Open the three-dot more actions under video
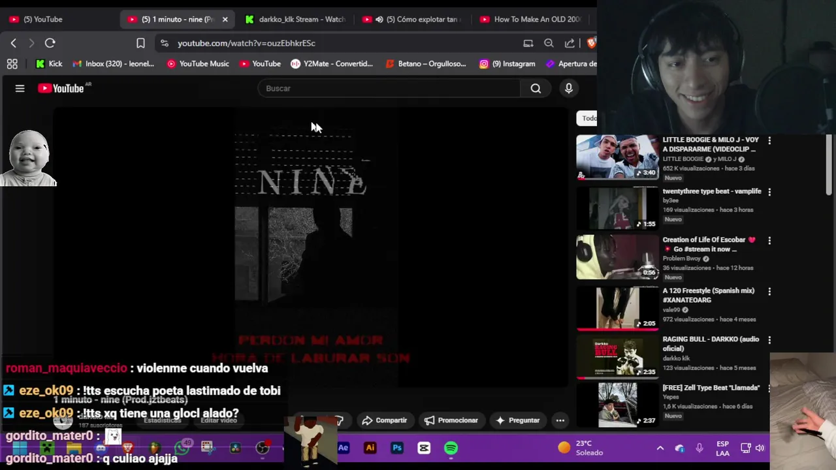The height and width of the screenshot is (470, 836). point(560,420)
